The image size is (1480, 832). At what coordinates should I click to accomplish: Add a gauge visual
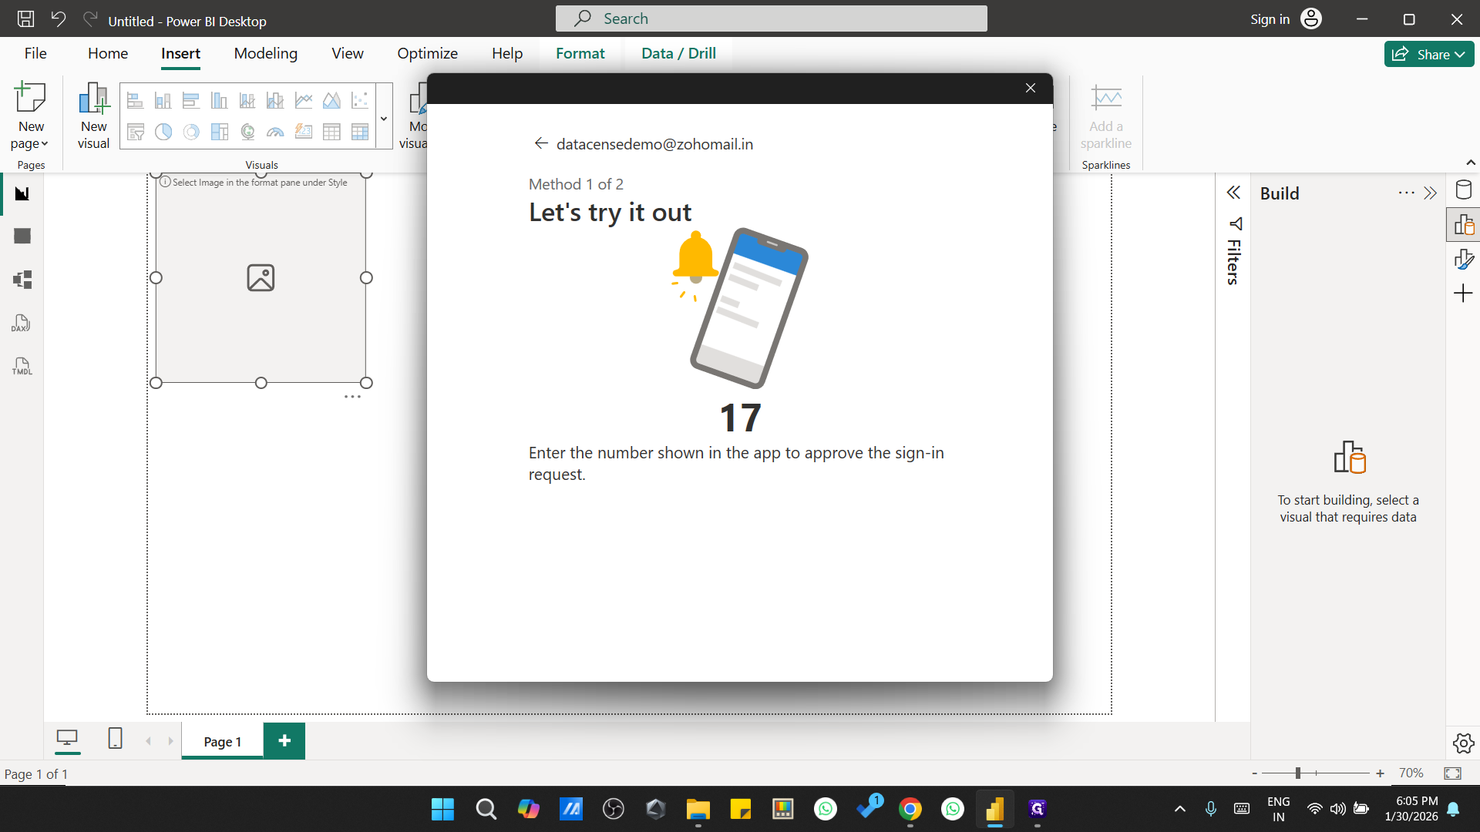[x=275, y=133]
